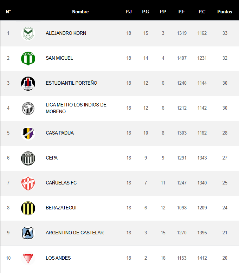Viewport: 239px width, 273px height.
Task: Click the San Miguel green striped crest
Action: point(28,58)
